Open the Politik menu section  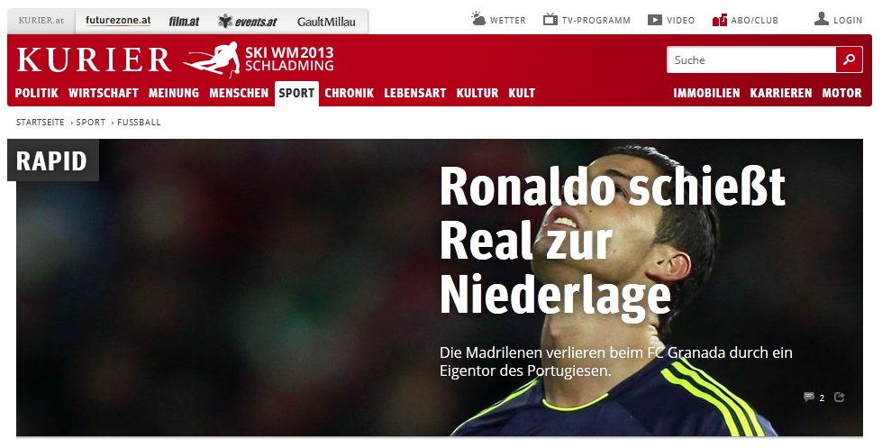point(37,94)
